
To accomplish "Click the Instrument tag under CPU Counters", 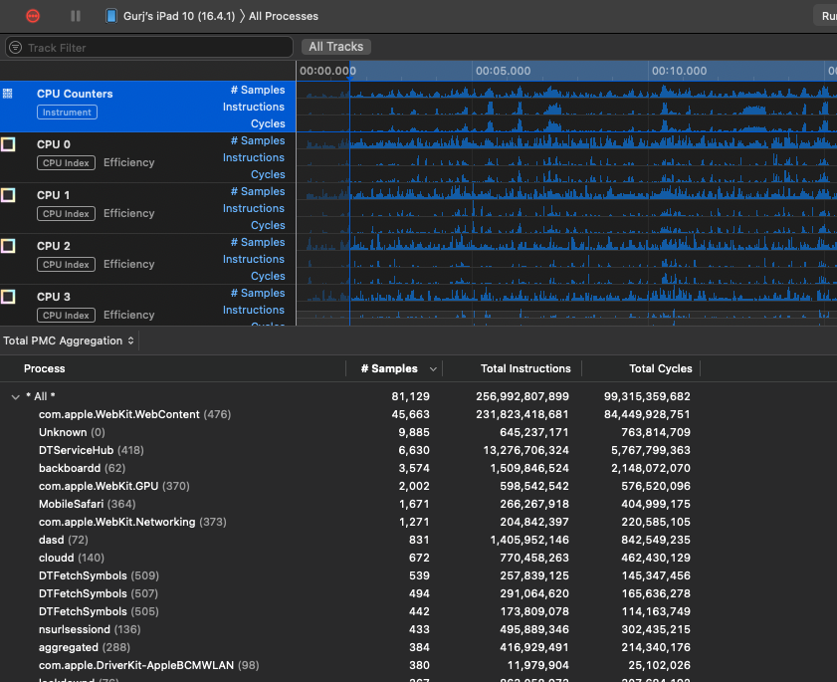I will click(x=67, y=113).
